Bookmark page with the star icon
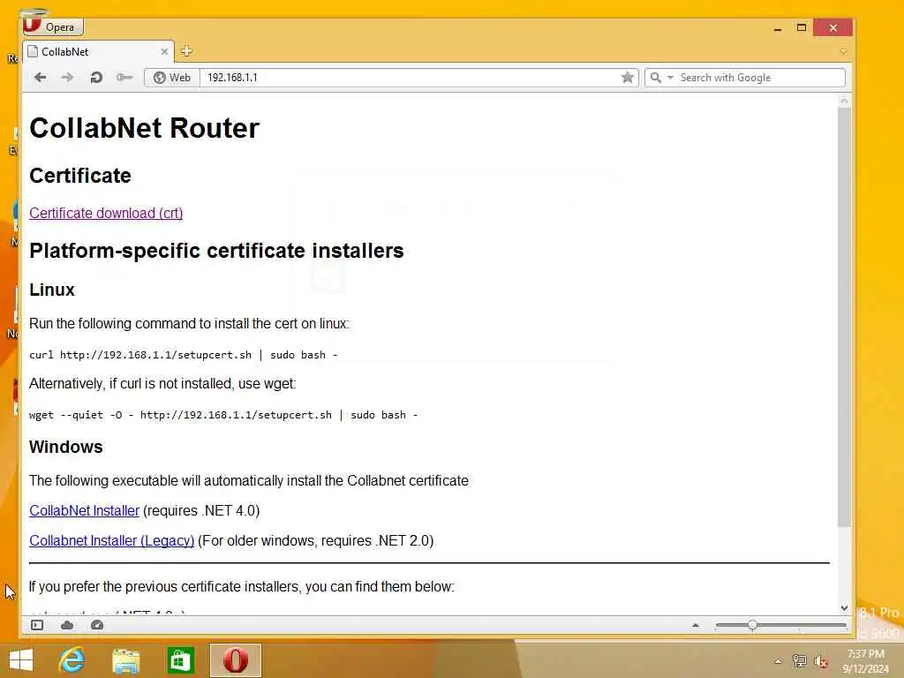The width and height of the screenshot is (904, 678). pos(628,78)
